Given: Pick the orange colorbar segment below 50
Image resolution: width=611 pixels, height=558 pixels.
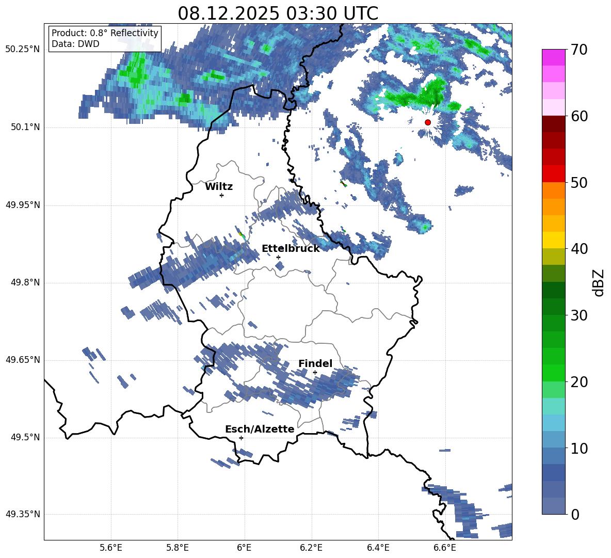Looking at the screenshot, I should pos(553,190).
